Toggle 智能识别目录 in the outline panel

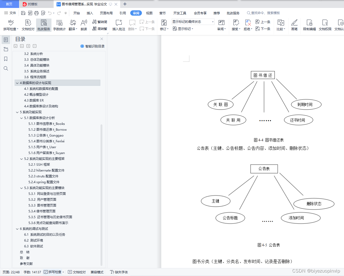tap(93, 46)
